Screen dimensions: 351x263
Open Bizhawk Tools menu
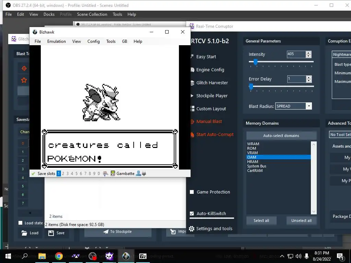111,41
